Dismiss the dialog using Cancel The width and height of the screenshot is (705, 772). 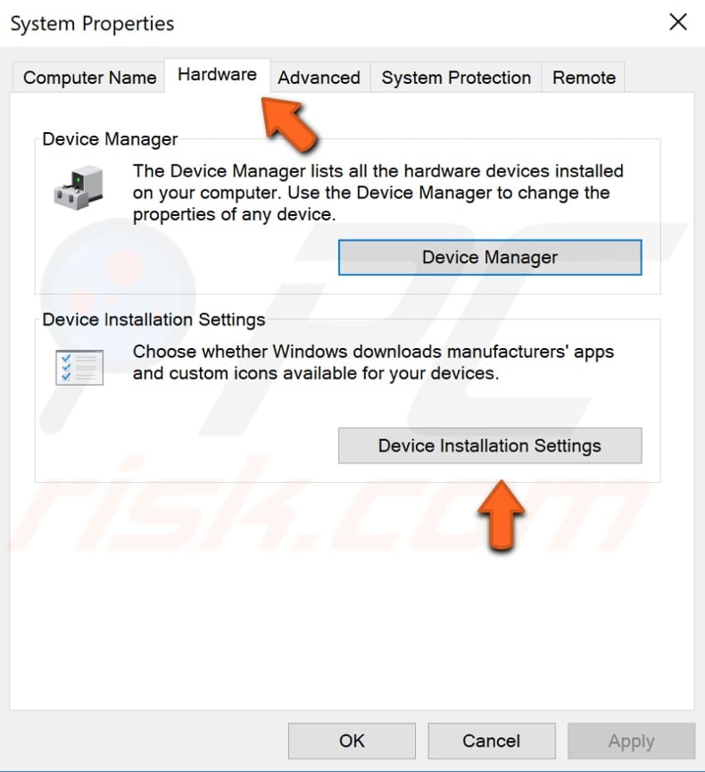pyautogui.click(x=491, y=741)
